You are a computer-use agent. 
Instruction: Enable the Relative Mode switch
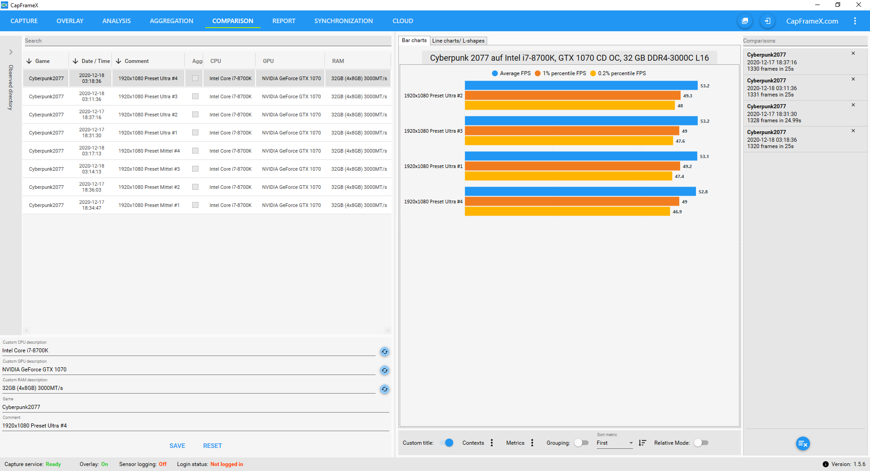pos(701,443)
